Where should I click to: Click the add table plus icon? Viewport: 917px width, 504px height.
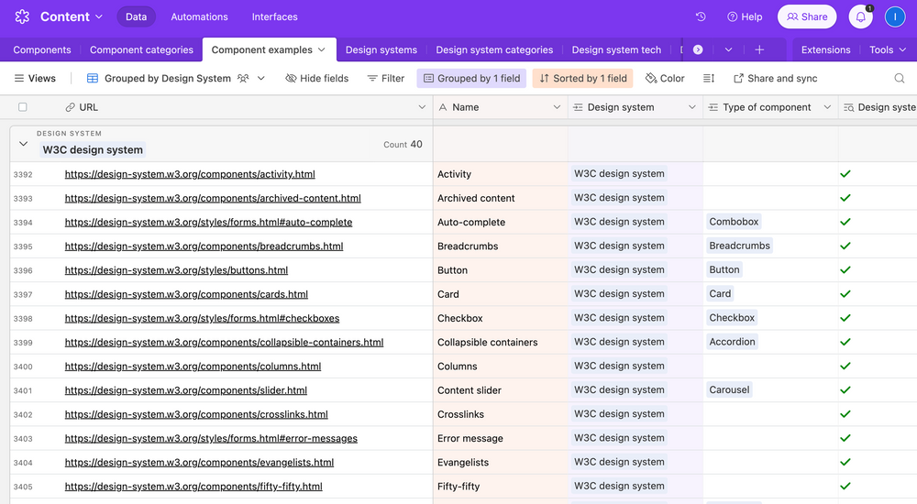pos(759,49)
